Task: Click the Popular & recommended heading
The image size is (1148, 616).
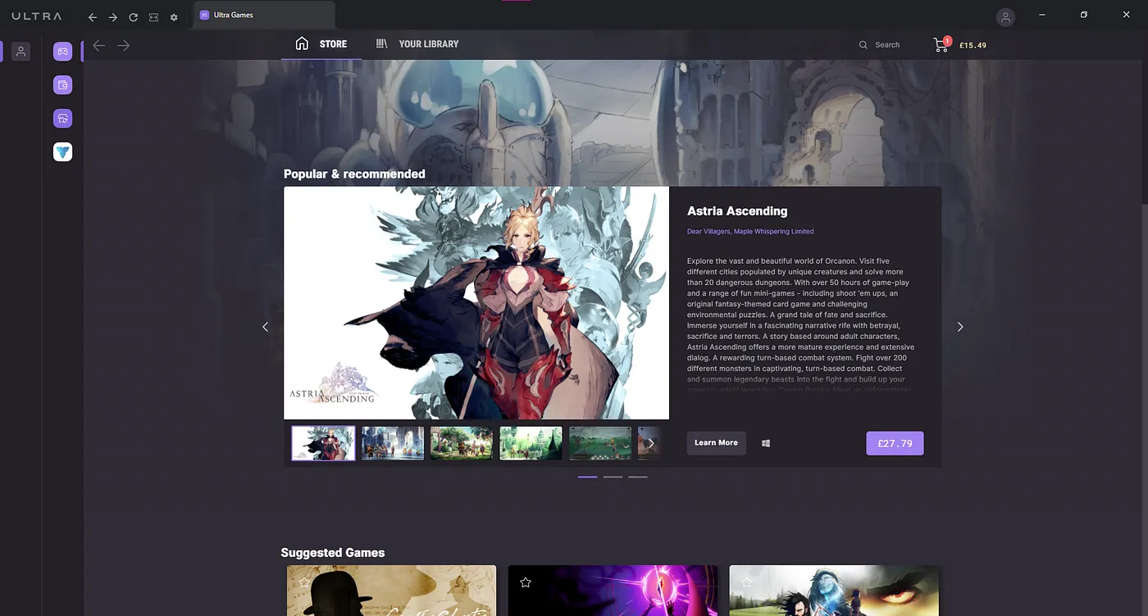Action: coord(354,174)
